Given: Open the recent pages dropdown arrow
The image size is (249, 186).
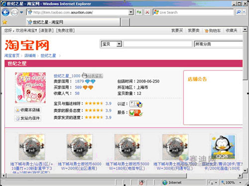Looking at the screenshot, I should (x=21, y=12).
